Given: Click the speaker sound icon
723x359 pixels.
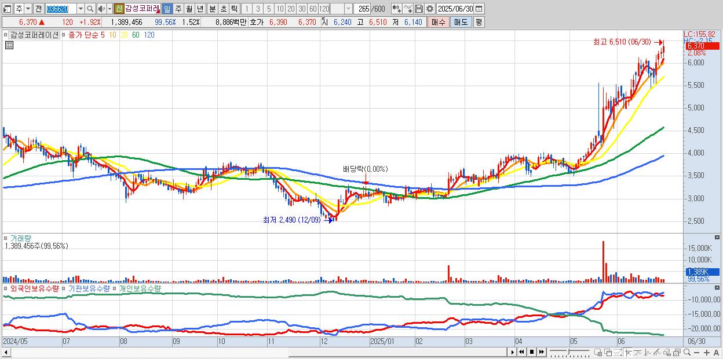Looking at the screenshot, I should pyautogui.click(x=101, y=9).
